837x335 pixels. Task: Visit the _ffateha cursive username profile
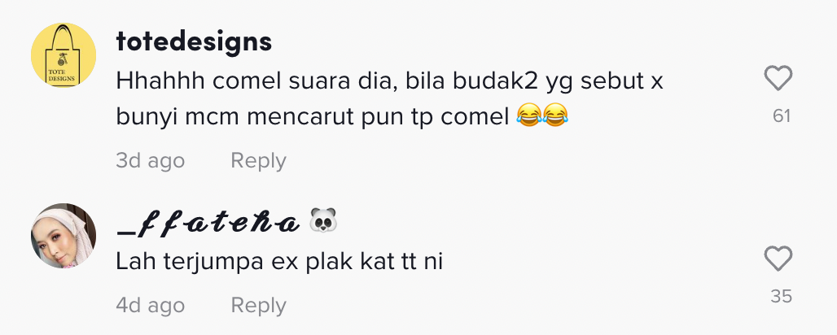pyautogui.click(x=208, y=224)
